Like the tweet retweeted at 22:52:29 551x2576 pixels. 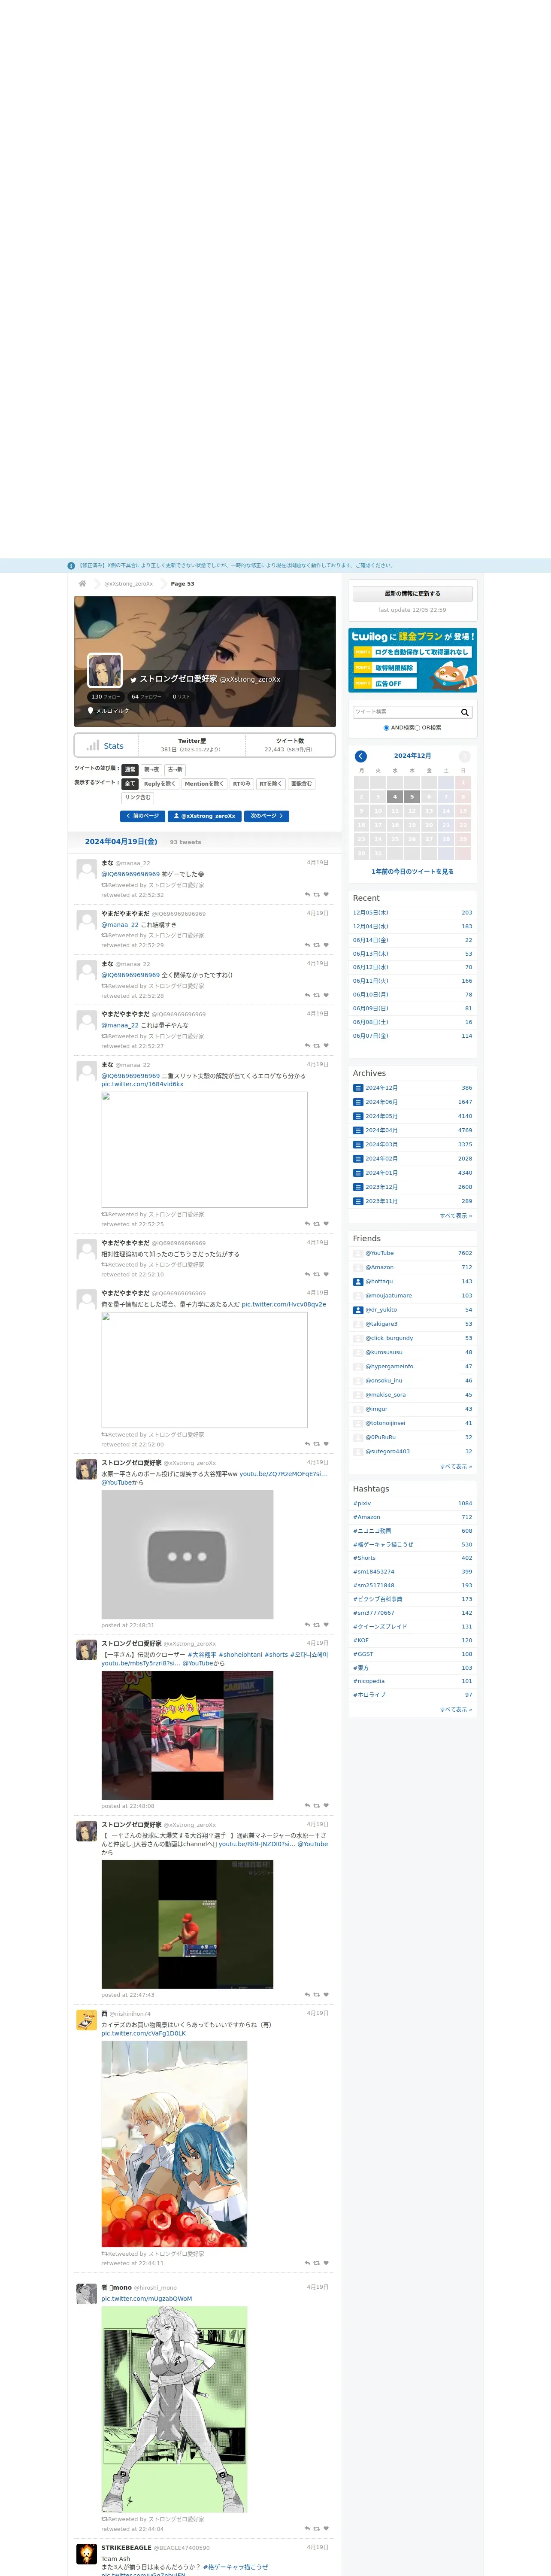326,945
